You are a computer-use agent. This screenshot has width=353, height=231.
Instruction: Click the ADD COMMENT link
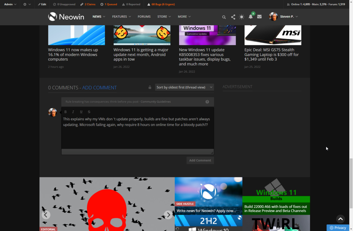point(99,88)
